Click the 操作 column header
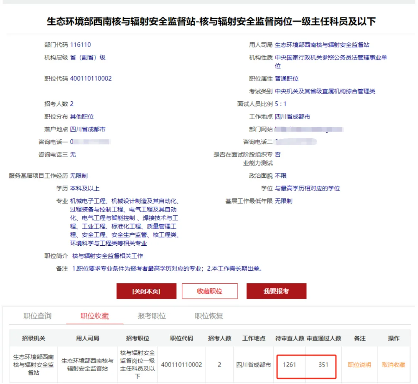 point(393,338)
